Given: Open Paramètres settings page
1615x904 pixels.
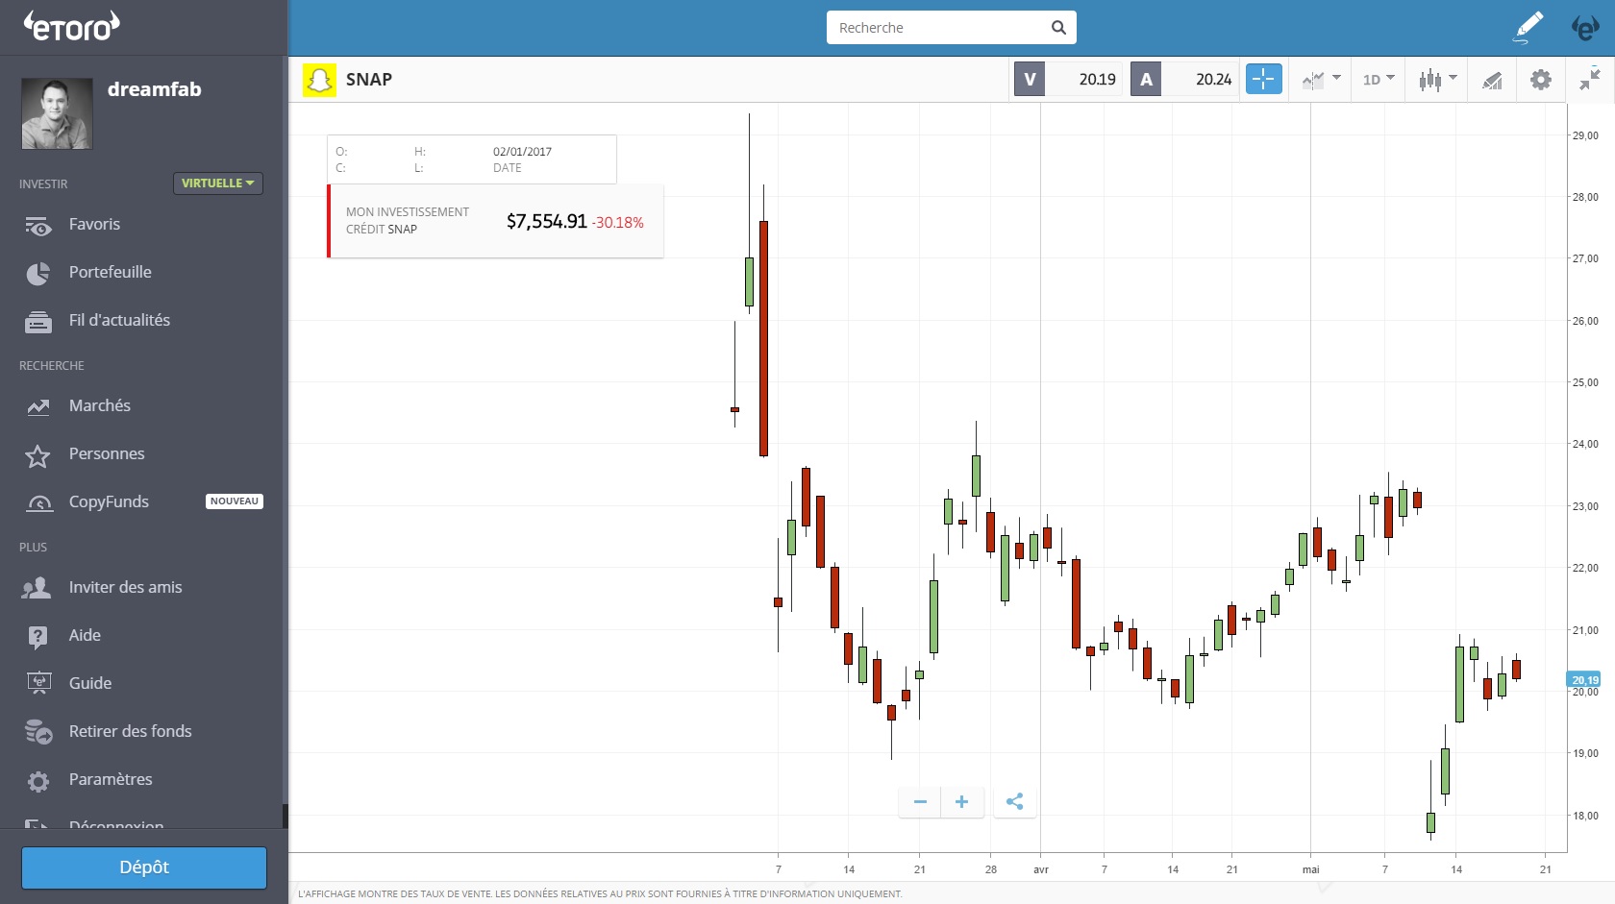Looking at the screenshot, I should [111, 779].
